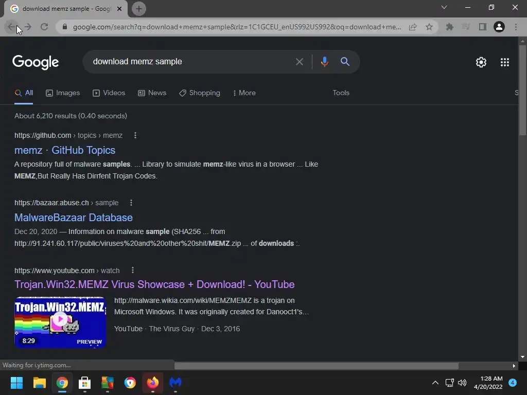Show hidden system tray icons
Image resolution: width=527 pixels, height=395 pixels.
click(x=435, y=383)
